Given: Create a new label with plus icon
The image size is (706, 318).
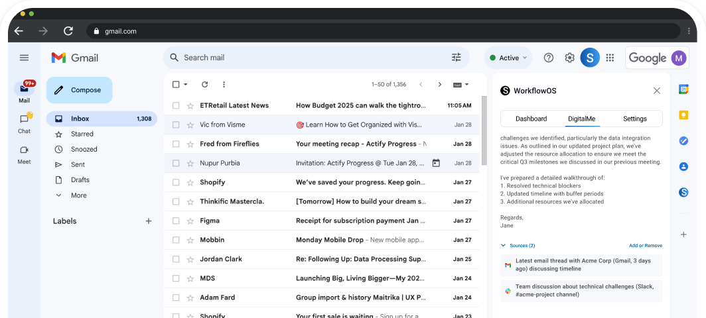Looking at the screenshot, I should 149,221.
